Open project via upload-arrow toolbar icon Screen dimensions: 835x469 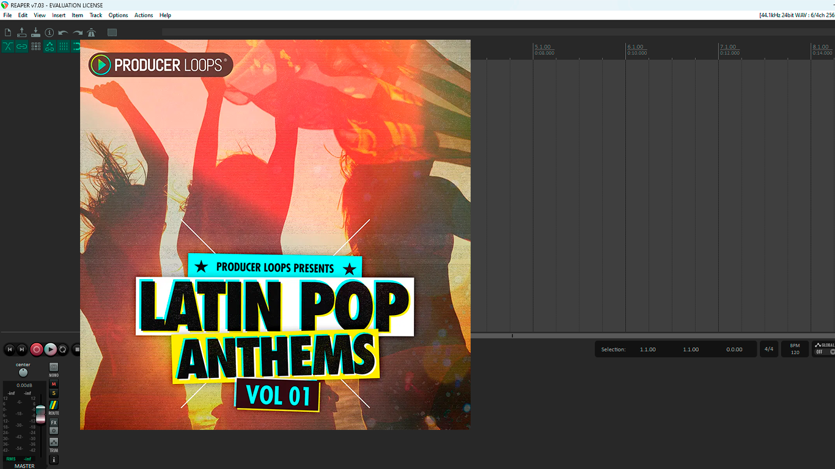(22, 32)
